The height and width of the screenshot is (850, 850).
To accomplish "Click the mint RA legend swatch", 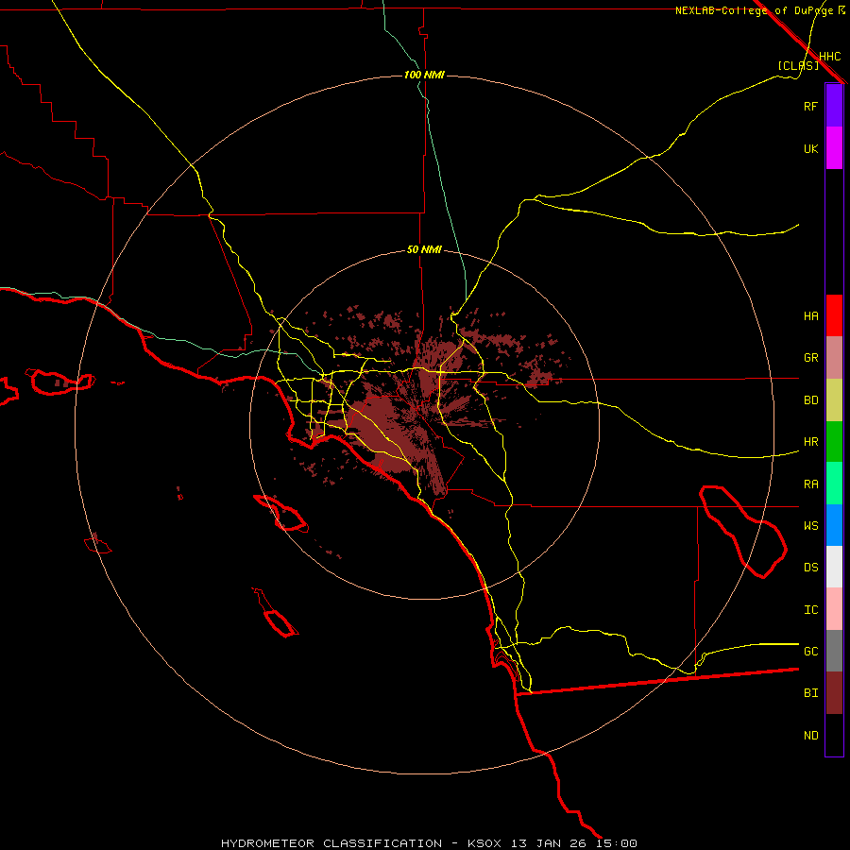I will pos(834,484).
